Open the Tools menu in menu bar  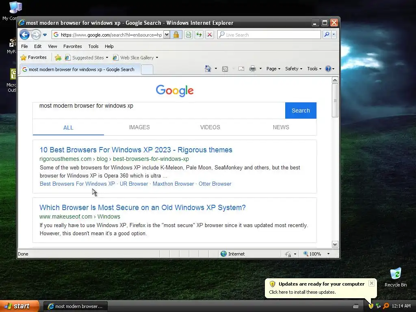[93, 46]
